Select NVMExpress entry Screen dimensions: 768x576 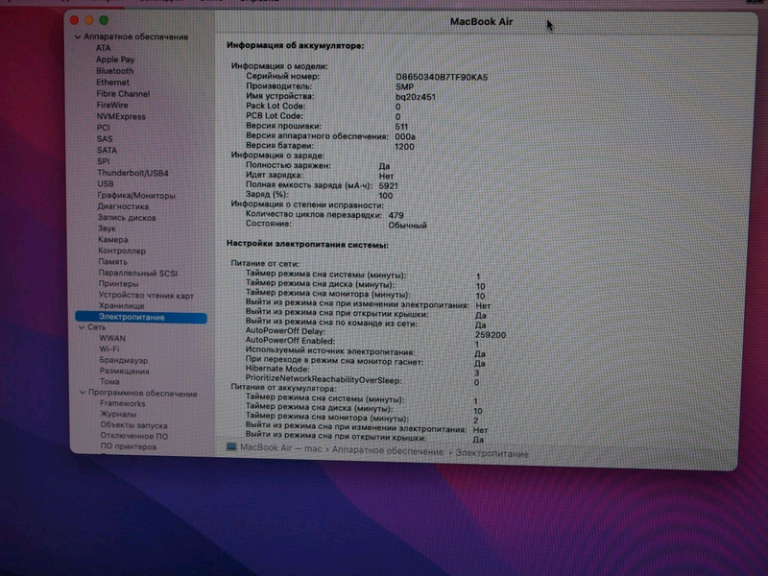point(121,116)
